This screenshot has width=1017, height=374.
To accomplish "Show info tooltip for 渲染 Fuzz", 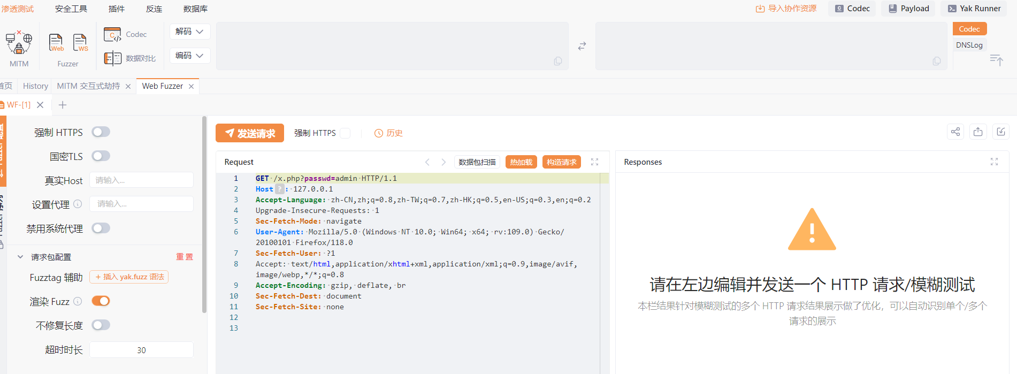I will tap(78, 301).
